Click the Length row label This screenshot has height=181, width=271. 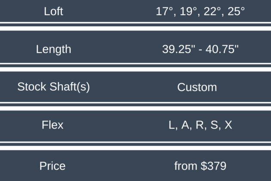pos(53,49)
